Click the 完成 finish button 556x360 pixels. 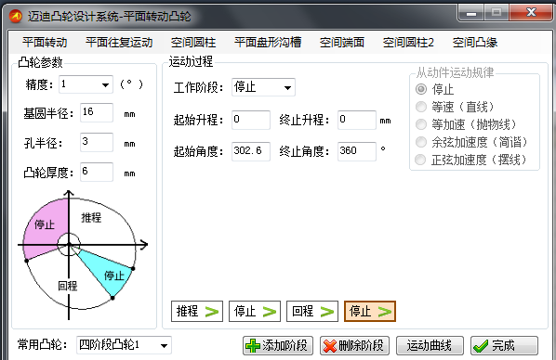point(504,346)
